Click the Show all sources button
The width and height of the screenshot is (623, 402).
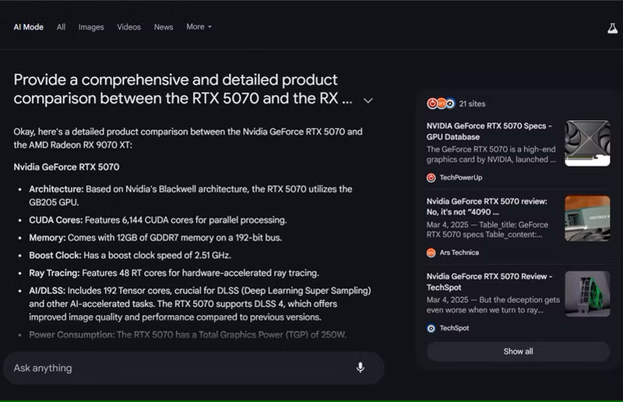518,351
